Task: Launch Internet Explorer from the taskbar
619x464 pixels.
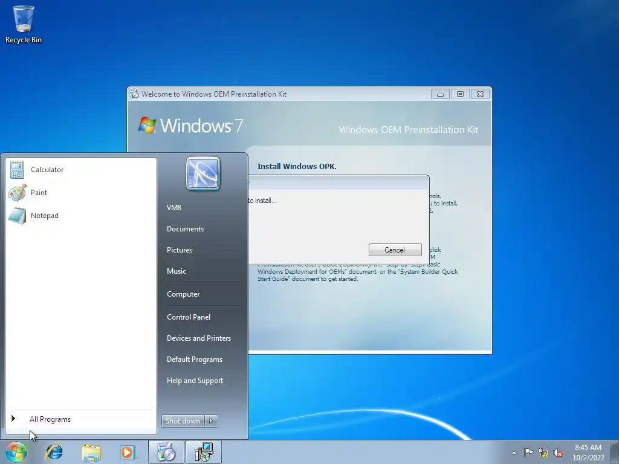Action: pos(54,452)
